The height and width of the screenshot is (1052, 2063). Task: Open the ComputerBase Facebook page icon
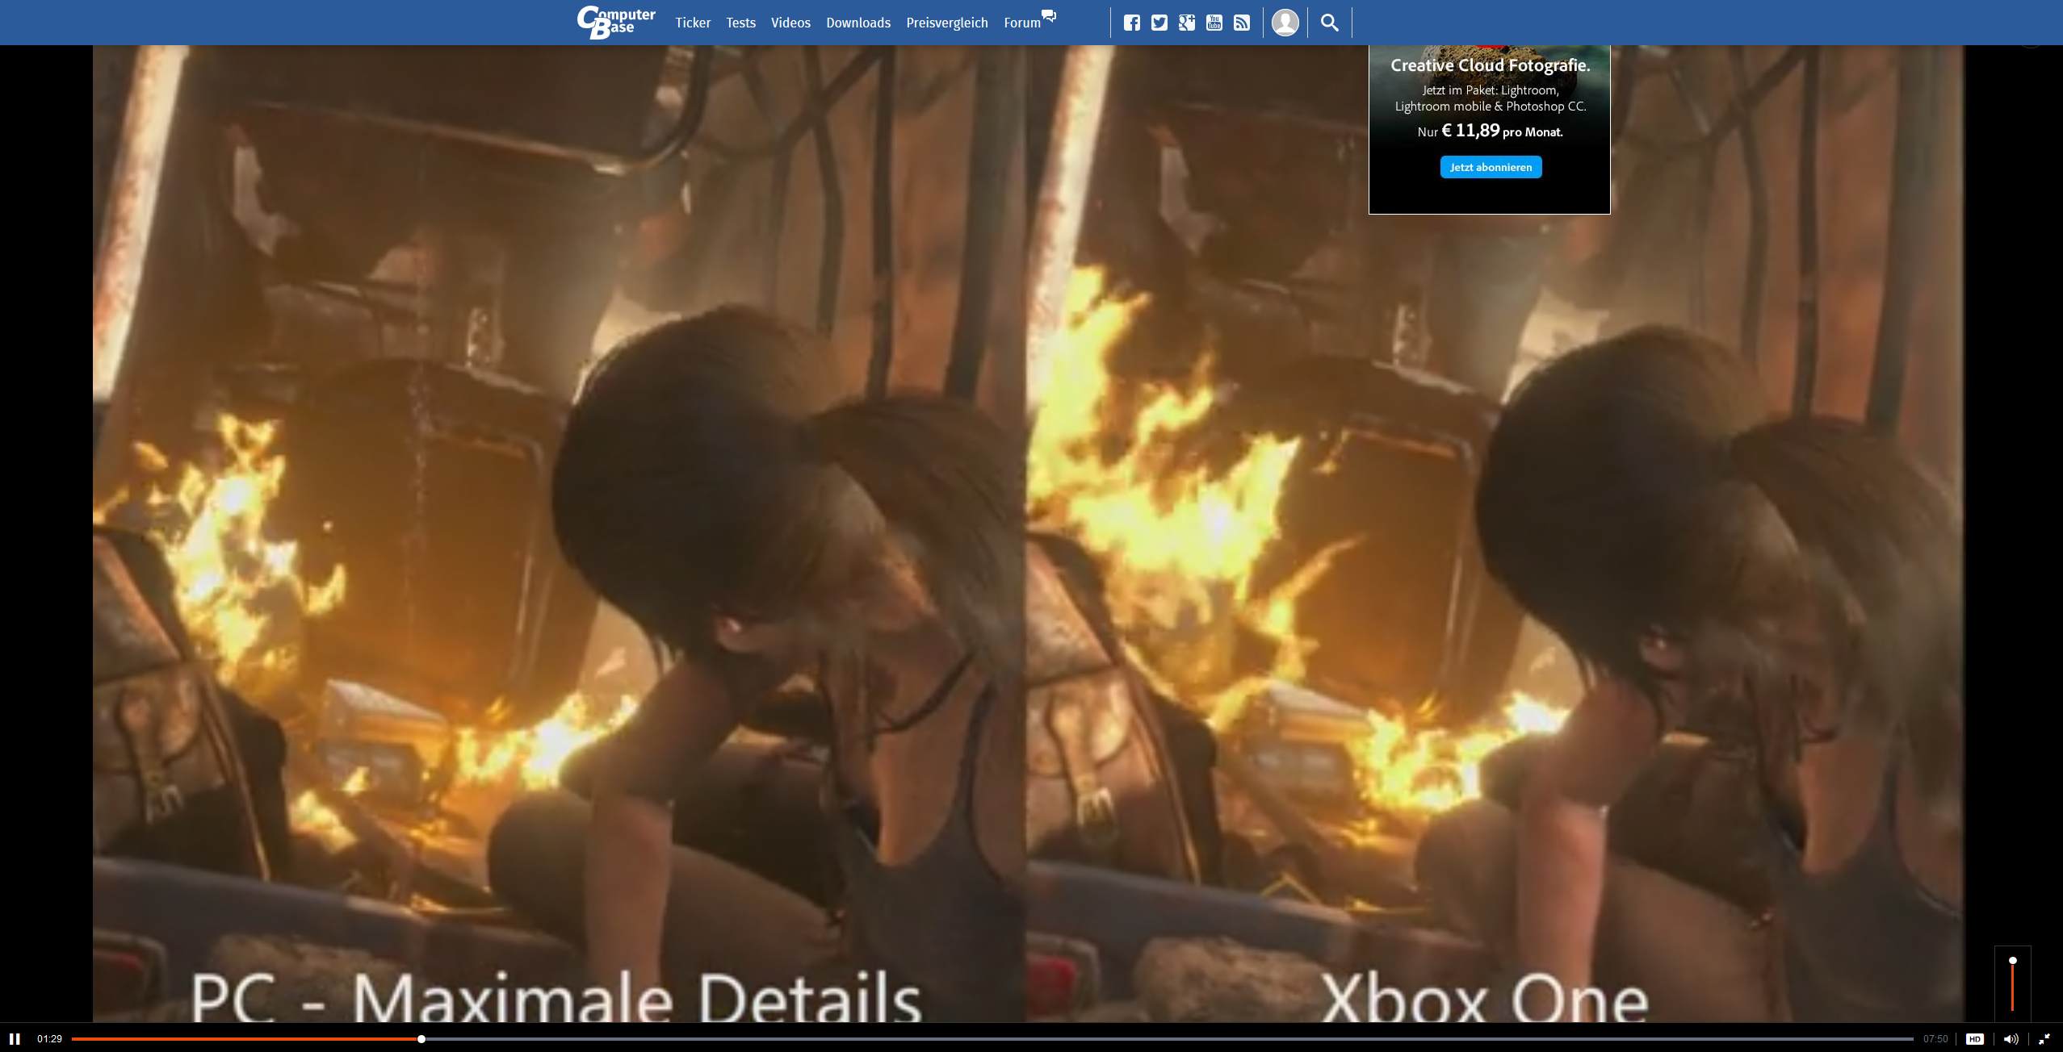coord(1132,23)
